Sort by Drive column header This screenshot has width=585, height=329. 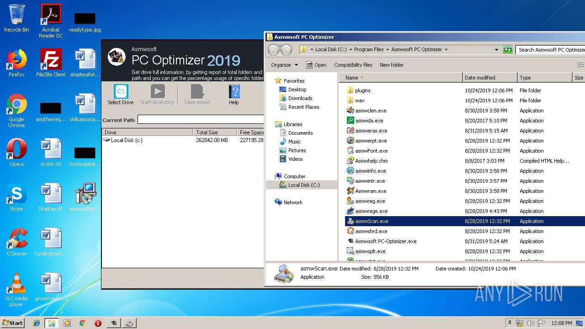click(x=147, y=132)
